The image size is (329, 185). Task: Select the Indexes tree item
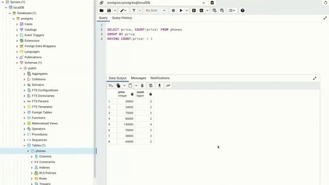point(45,168)
